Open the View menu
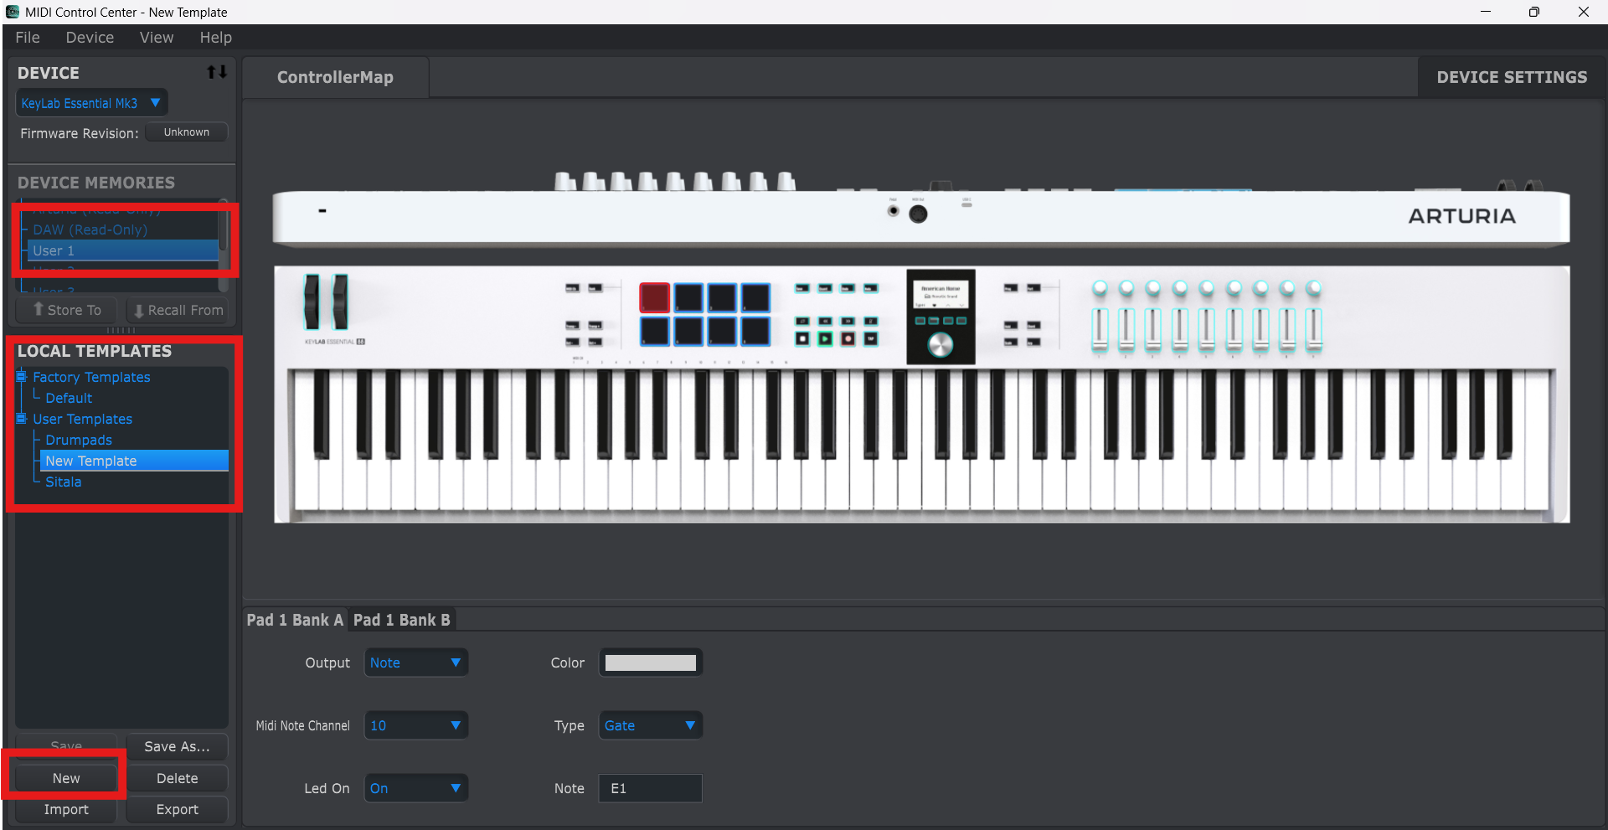Image resolution: width=1608 pixels, height=830 pixels. point(157,38)
